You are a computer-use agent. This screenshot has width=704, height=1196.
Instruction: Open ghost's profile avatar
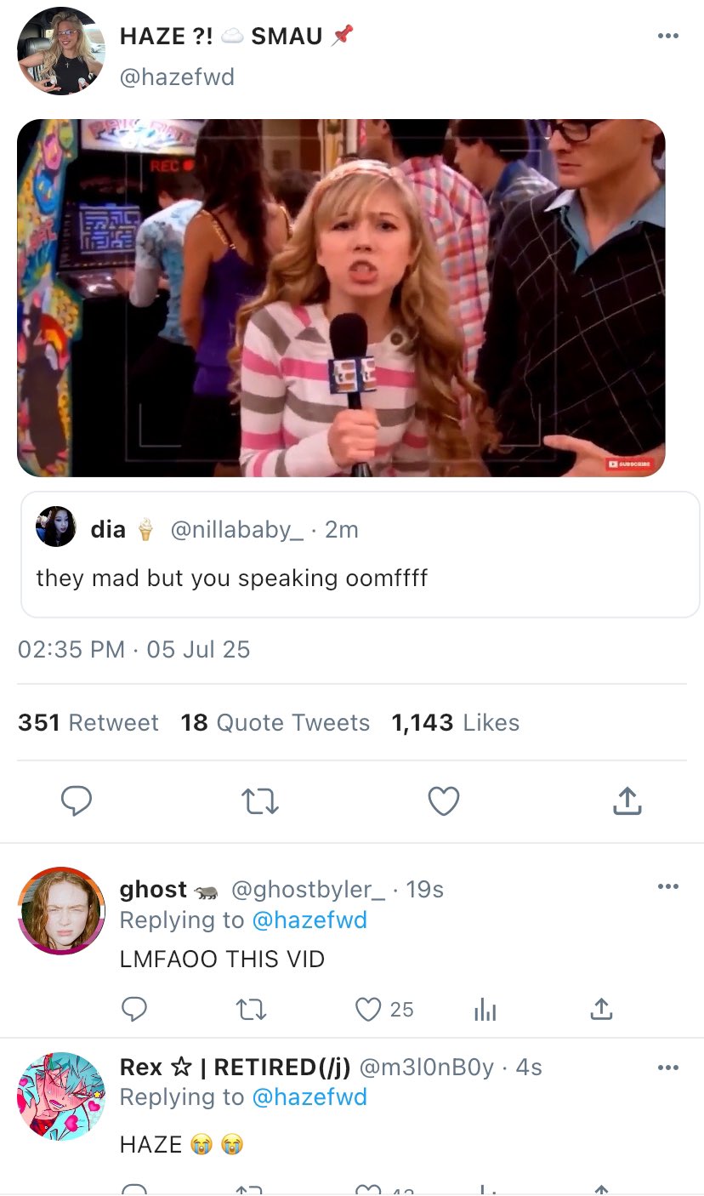click(60, 911)
